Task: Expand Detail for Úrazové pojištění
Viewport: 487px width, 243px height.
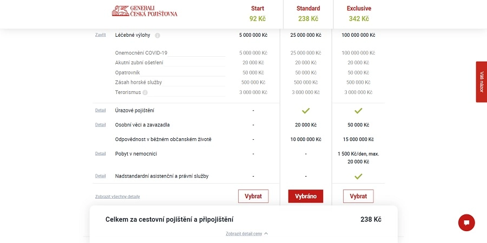Action: [x=100, y=110]
